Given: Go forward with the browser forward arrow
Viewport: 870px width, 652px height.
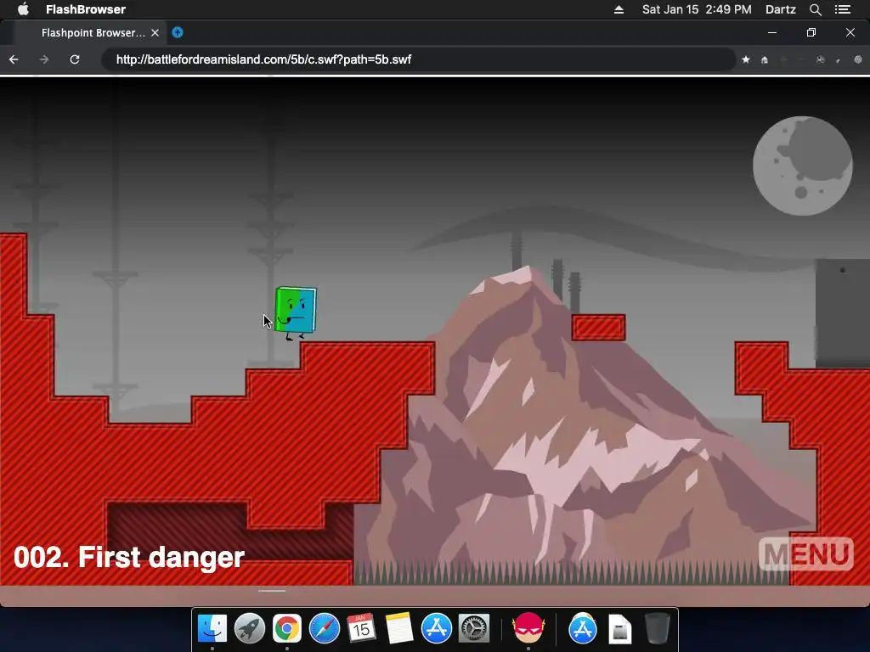Looking at the screenshot, I should [x=44, y=59].
